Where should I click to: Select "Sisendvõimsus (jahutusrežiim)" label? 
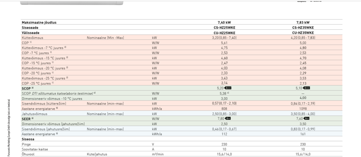point(46,129)
